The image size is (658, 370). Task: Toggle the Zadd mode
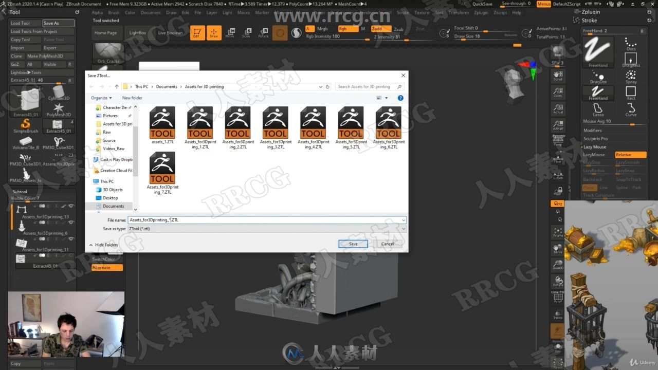(380, 29)
